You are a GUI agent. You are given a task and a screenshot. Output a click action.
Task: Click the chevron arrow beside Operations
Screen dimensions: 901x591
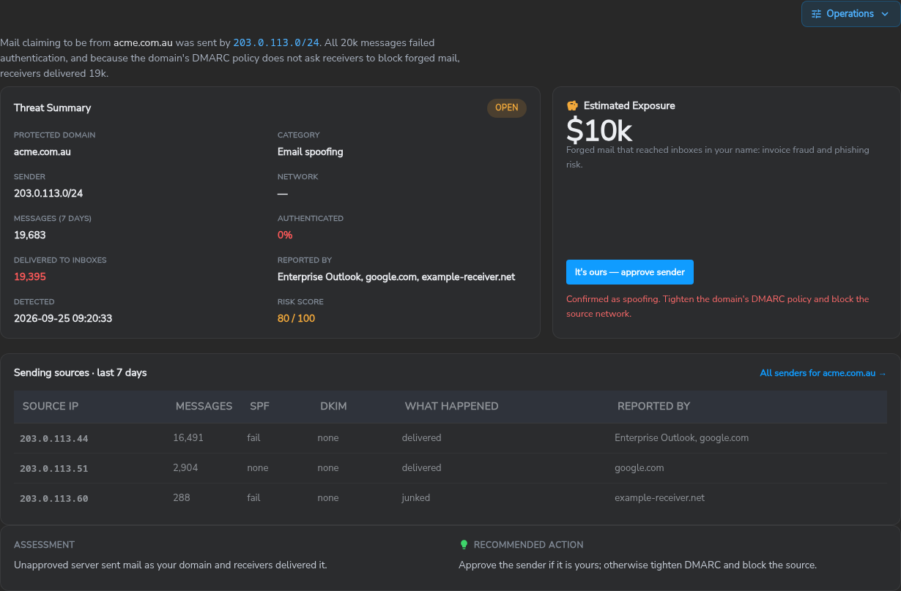885,14
